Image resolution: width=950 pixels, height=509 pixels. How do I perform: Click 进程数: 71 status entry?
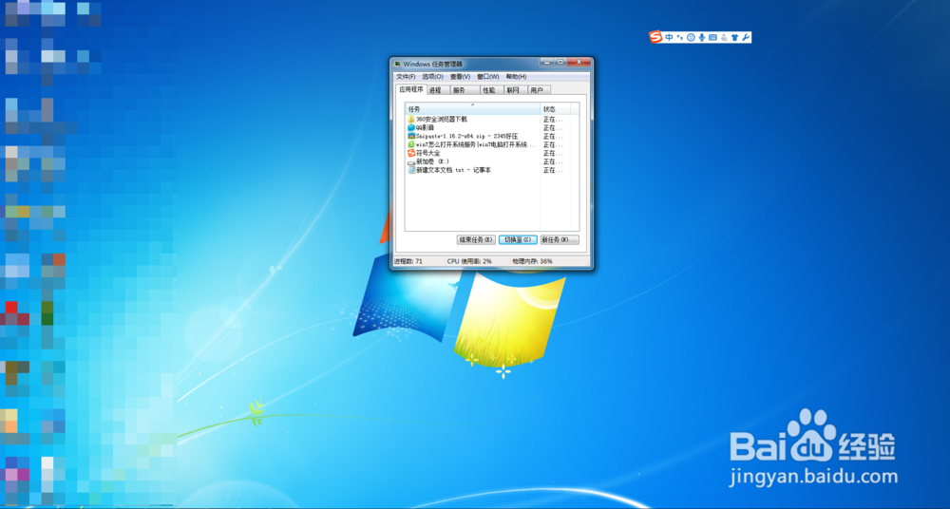click(x=408, y=261)
